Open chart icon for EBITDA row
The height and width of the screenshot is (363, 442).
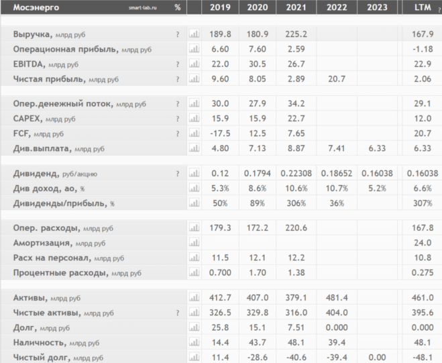(x=195, y=64)
